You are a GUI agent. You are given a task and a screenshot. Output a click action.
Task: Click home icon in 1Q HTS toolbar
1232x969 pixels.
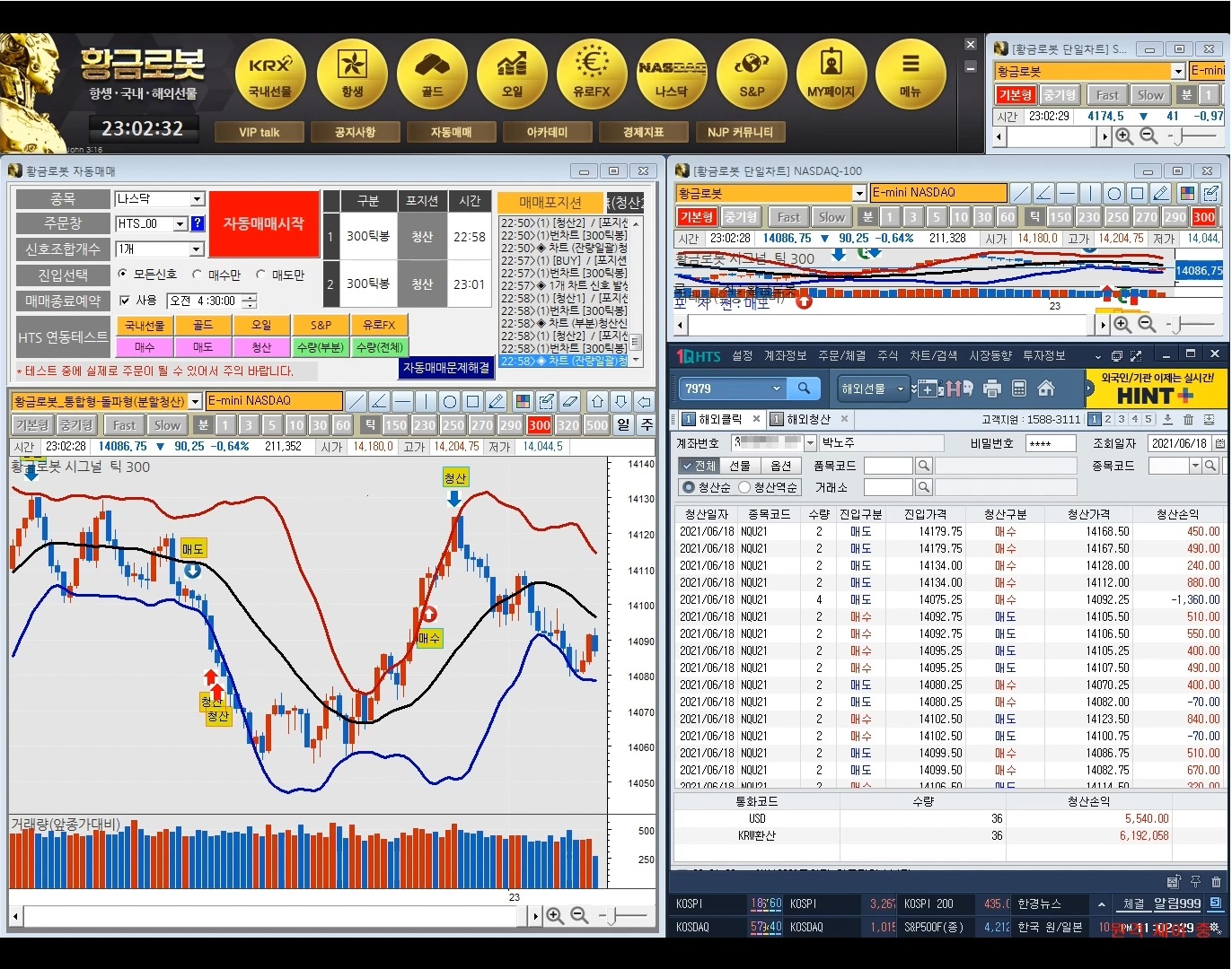pyautogui.click(x=1046, y=388)
